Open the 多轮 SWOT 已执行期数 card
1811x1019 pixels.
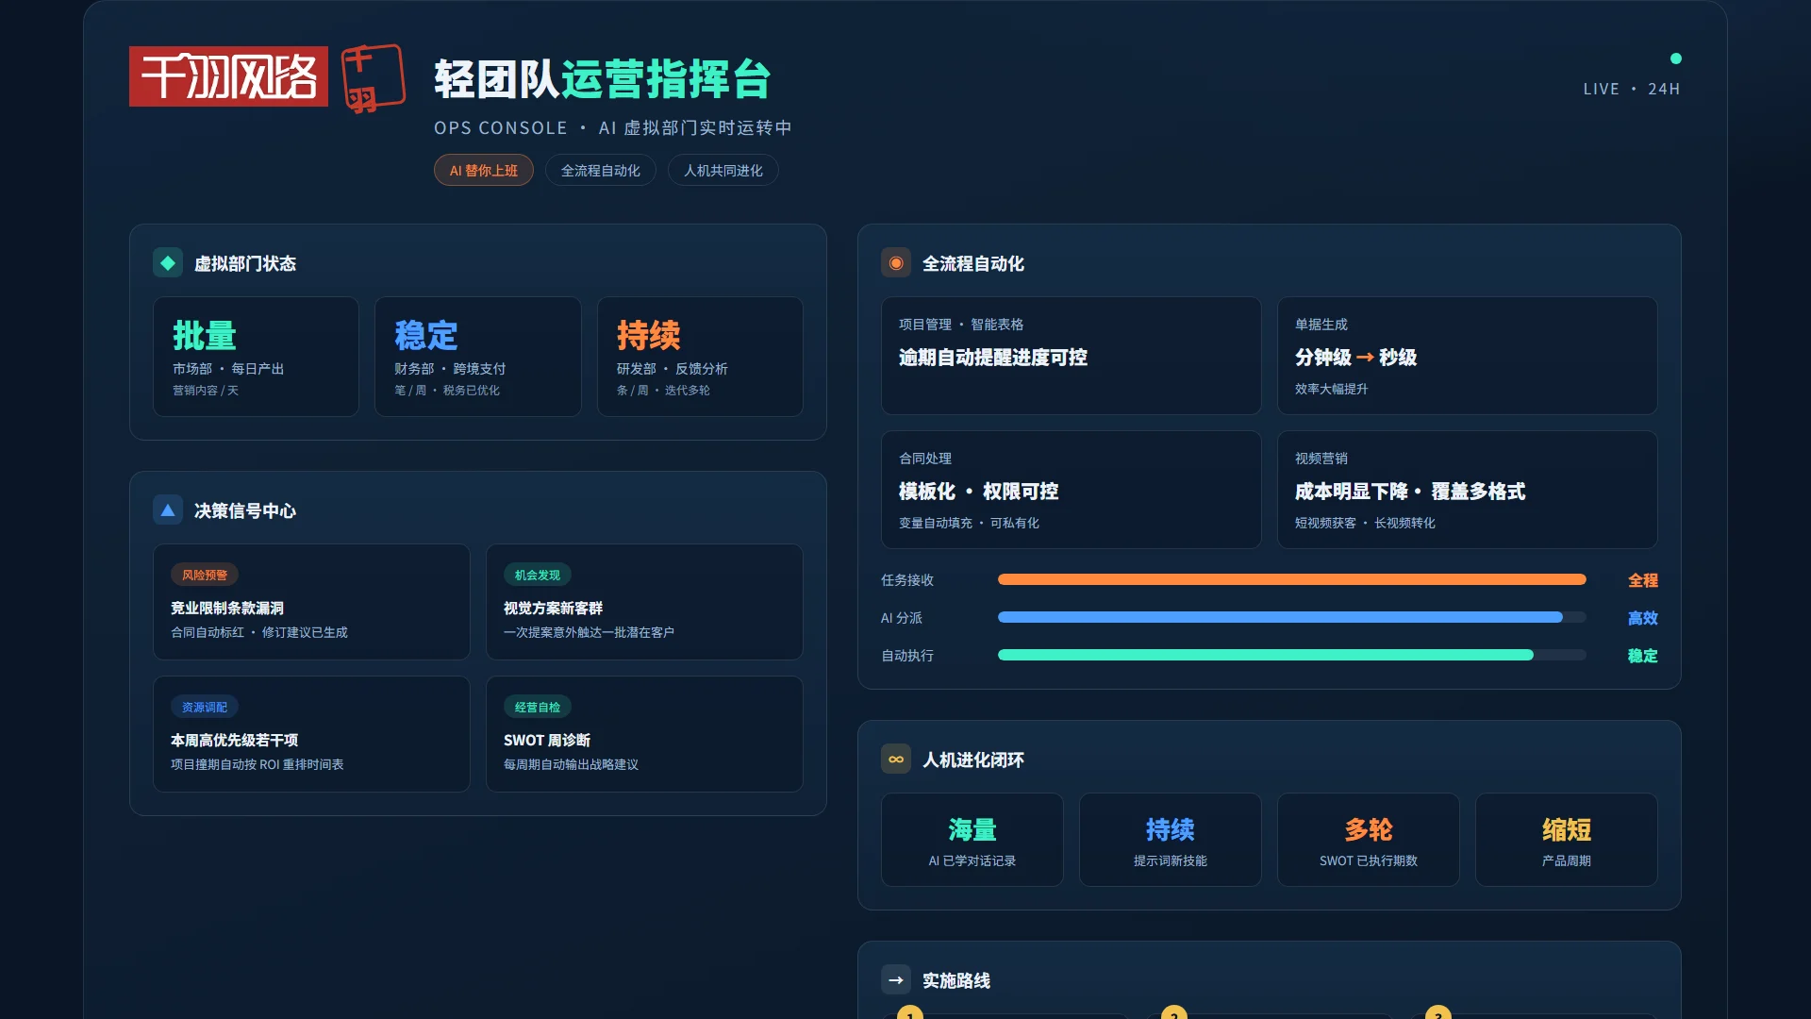coord(1369,840)
